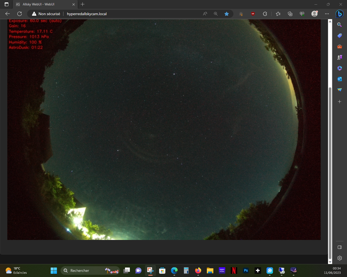Open the Favorites list button
This screenshot has height=277, width=347.
click(x=278, y=14)
